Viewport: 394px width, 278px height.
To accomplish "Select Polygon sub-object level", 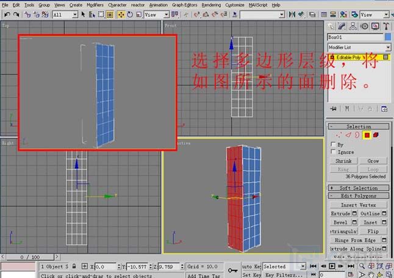I will tap(367, 135).
